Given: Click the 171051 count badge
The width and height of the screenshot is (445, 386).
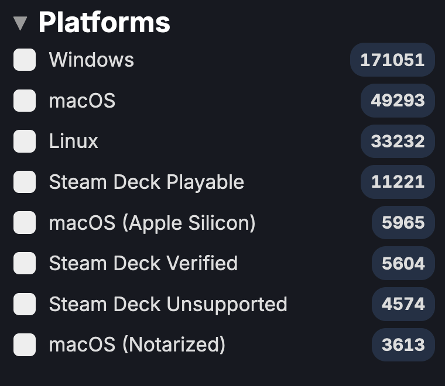Looking at the screenshot, I should (392, 60).
